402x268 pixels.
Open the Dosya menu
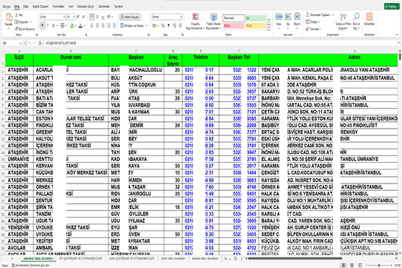click(x=7, y=7)
